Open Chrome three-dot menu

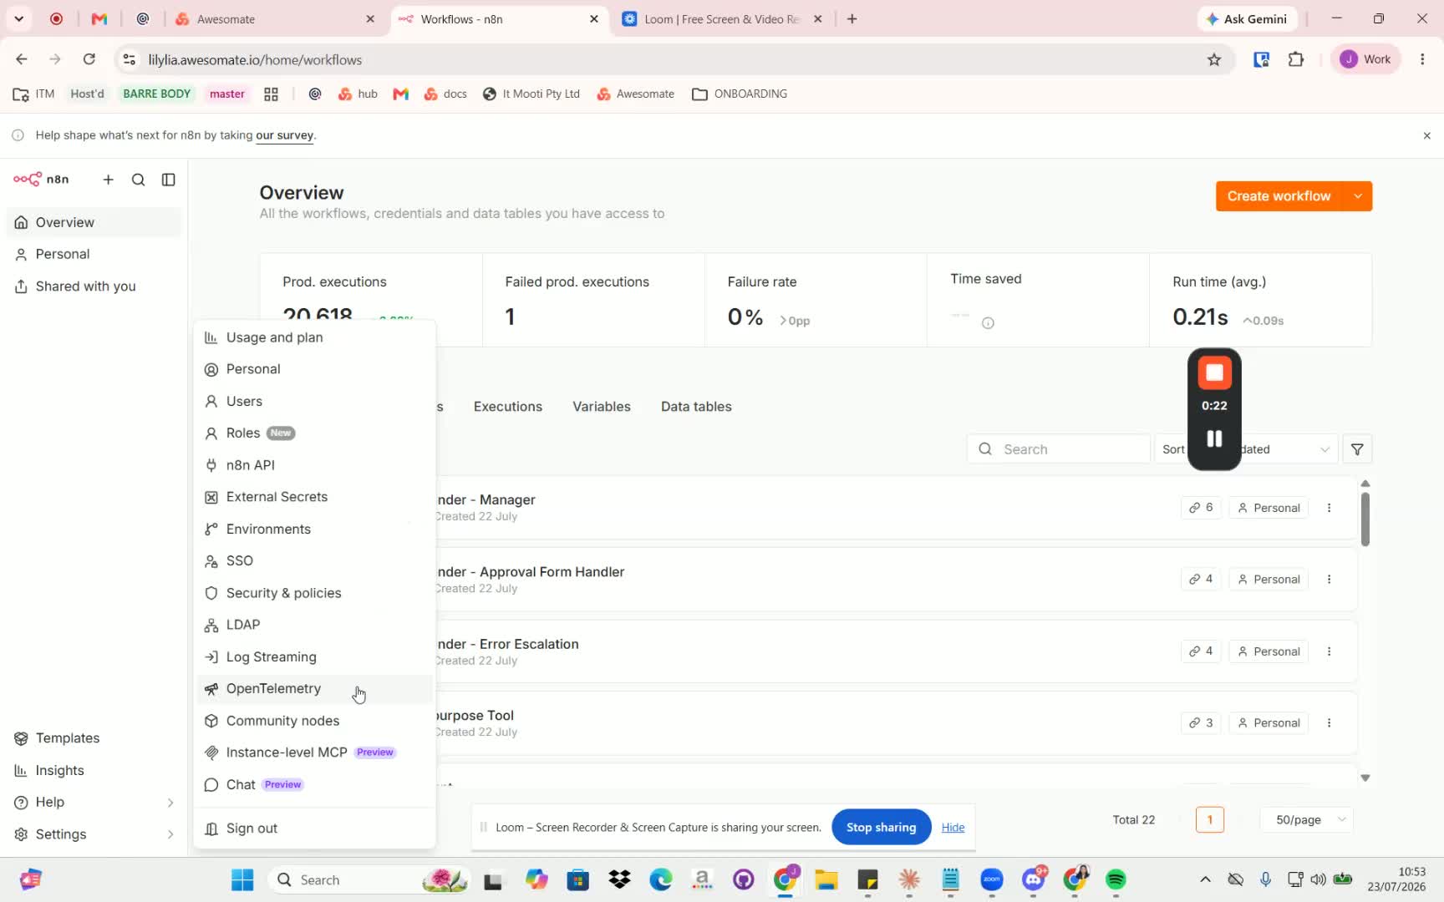pyautogui.click(x=1422, y=59)
